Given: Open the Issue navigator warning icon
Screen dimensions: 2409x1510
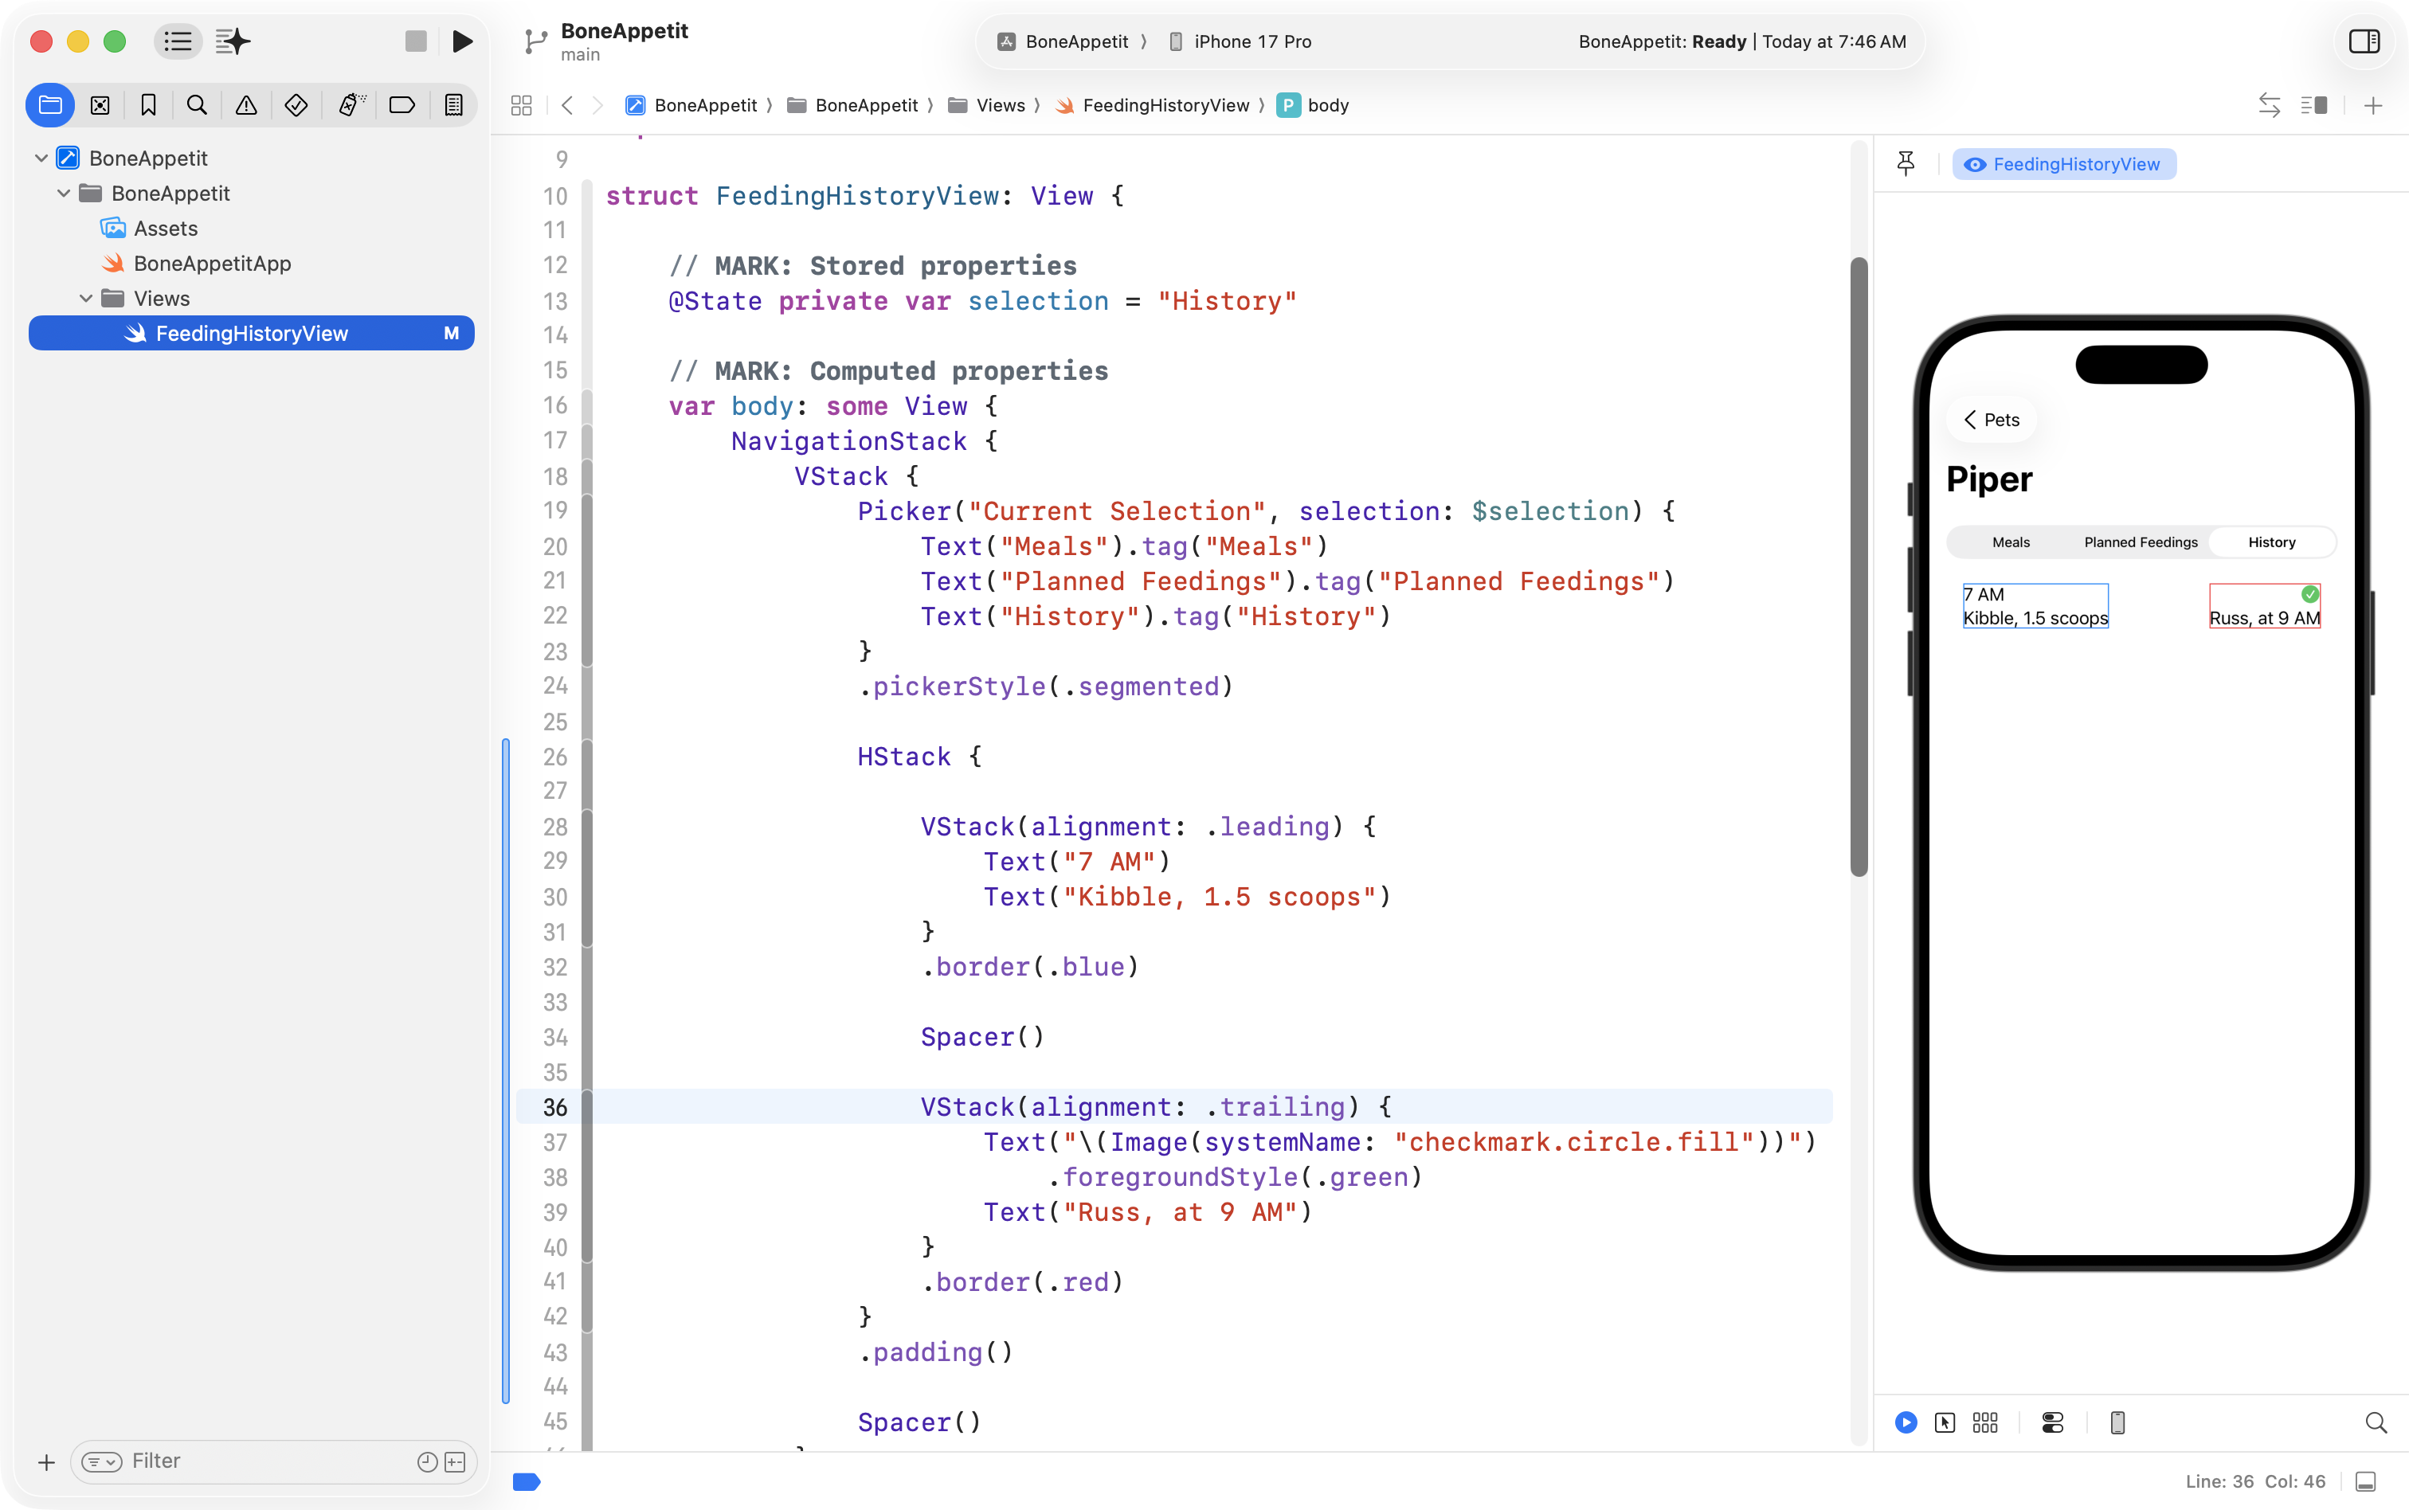Looking at the screenshot, I should coord(245,105).
